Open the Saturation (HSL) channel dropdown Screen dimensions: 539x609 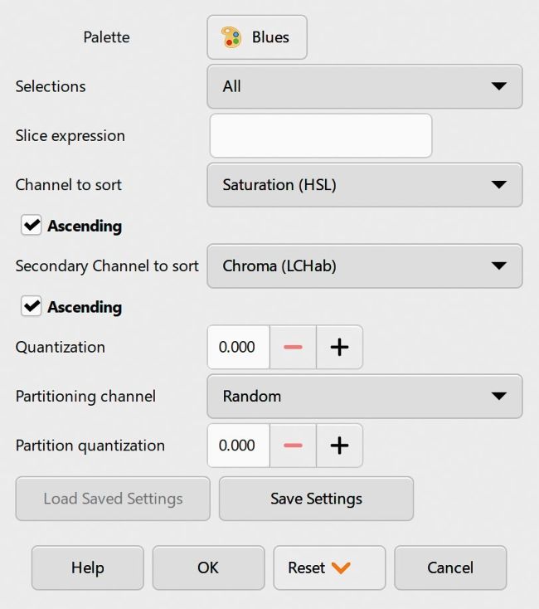[365, 185]
